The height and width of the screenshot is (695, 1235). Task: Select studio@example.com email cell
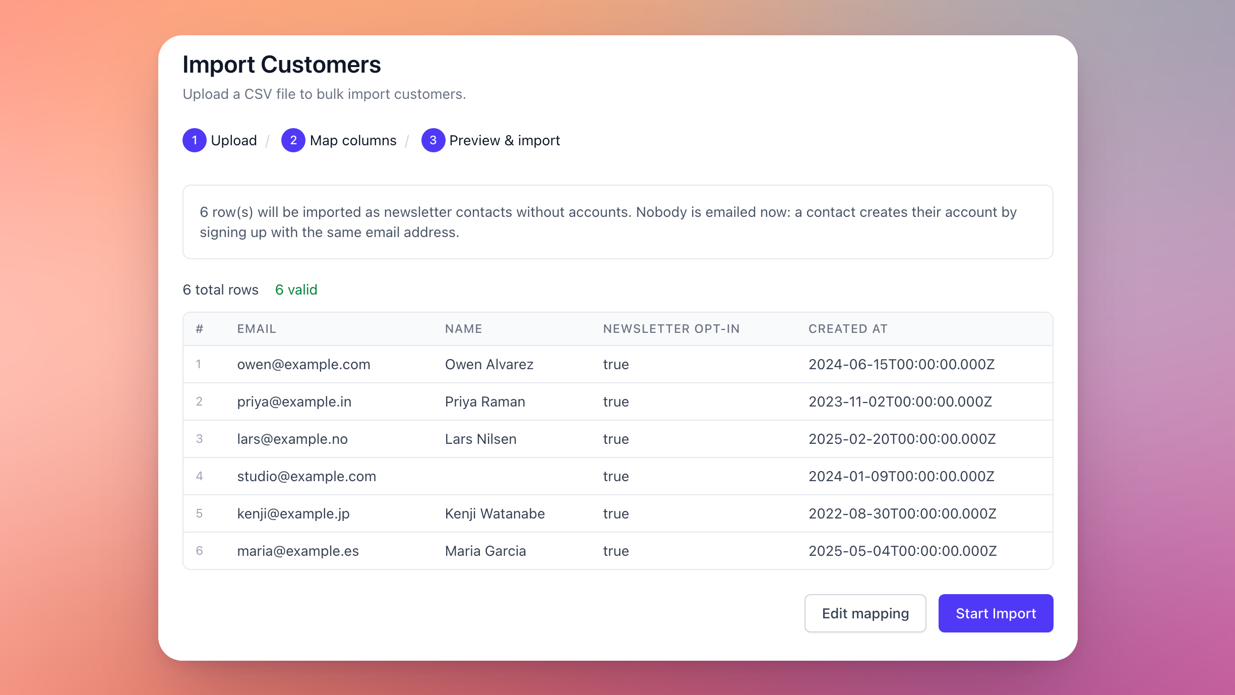click(x=306, y=476)
